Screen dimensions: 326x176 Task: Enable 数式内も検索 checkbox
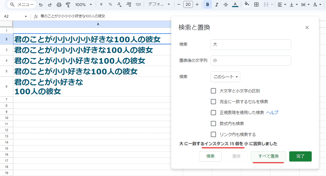[x=214, y=123]
